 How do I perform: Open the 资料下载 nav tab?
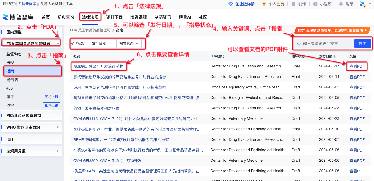pyautogui.click(x=114, y=17)
